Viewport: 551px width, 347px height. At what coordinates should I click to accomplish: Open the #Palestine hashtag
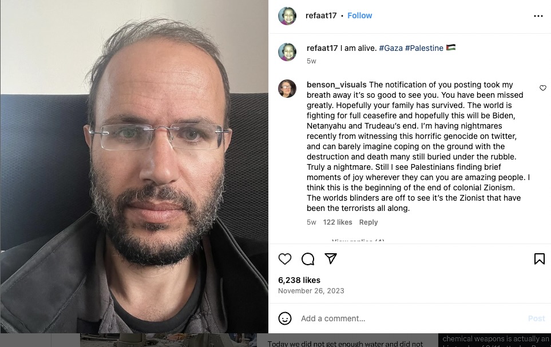[x=424, y=48]
